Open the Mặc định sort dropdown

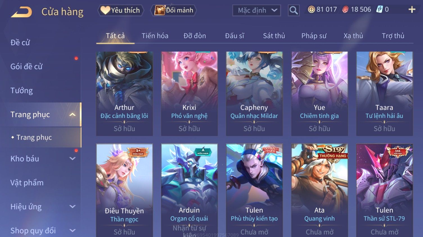[x=256, y=10]
